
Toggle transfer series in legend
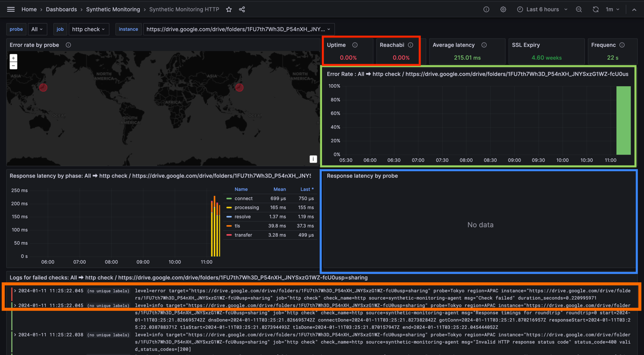[x=243, y=235]
